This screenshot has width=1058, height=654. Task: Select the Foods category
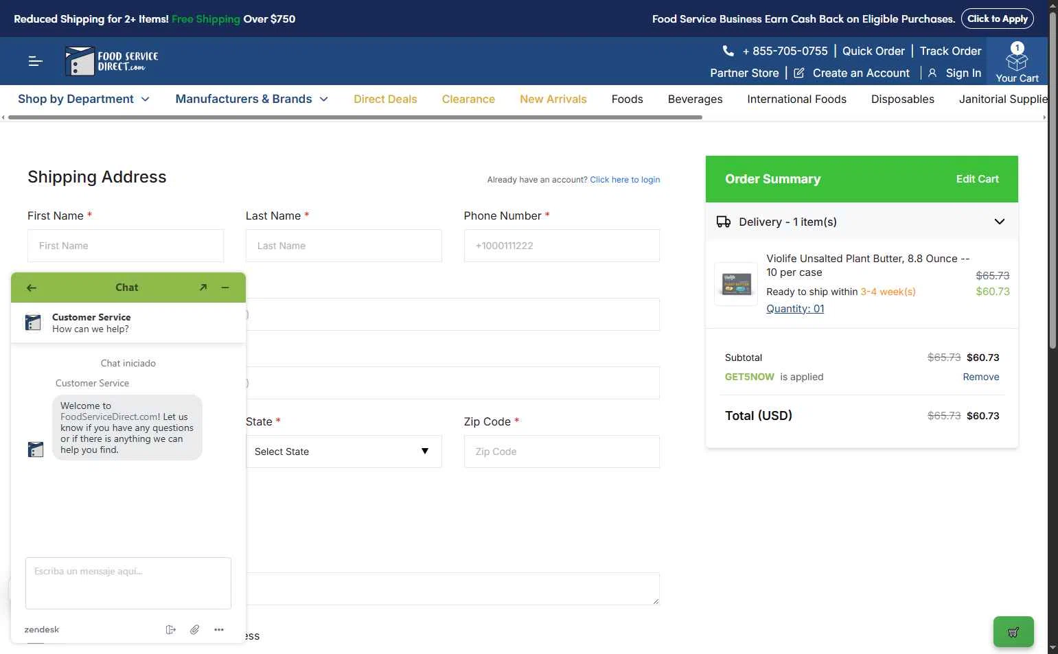point(628,99)
